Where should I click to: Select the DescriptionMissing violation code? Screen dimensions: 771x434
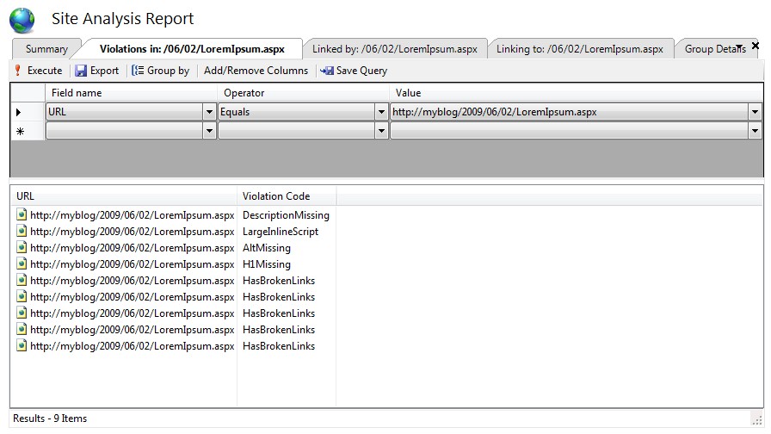(x=286, y=215)
